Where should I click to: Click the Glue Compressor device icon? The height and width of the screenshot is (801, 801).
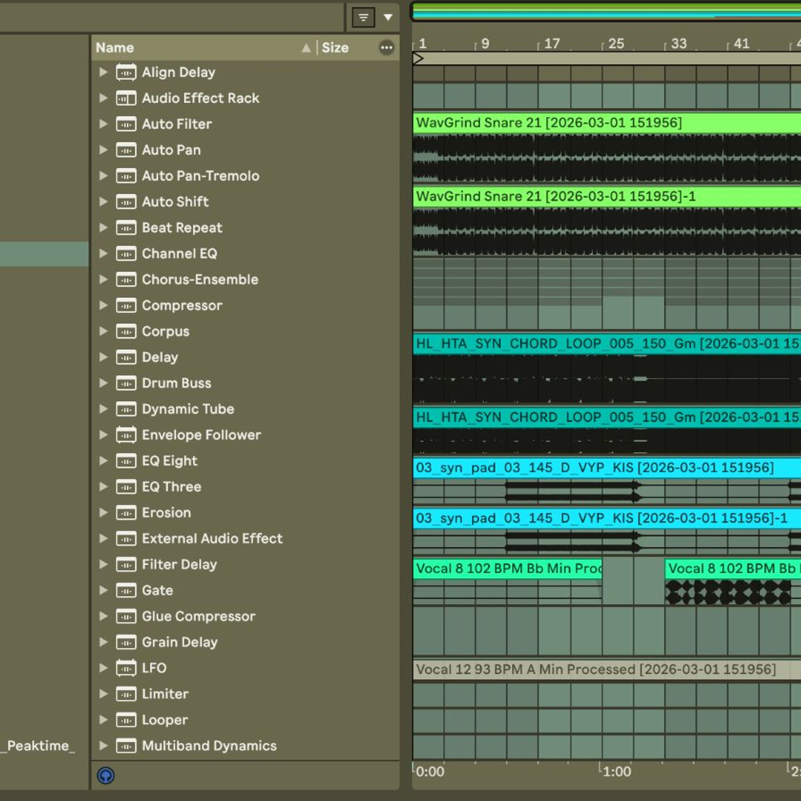click(126, 617)
